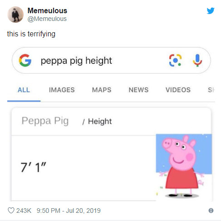221x221 pixels.
Task: Open the News tab
Action: (138, 90)
